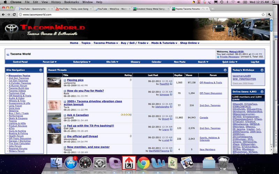Click Log Out in the navbar
The image size is (279, 174).
pyautogui.click(x=255, y=62)
